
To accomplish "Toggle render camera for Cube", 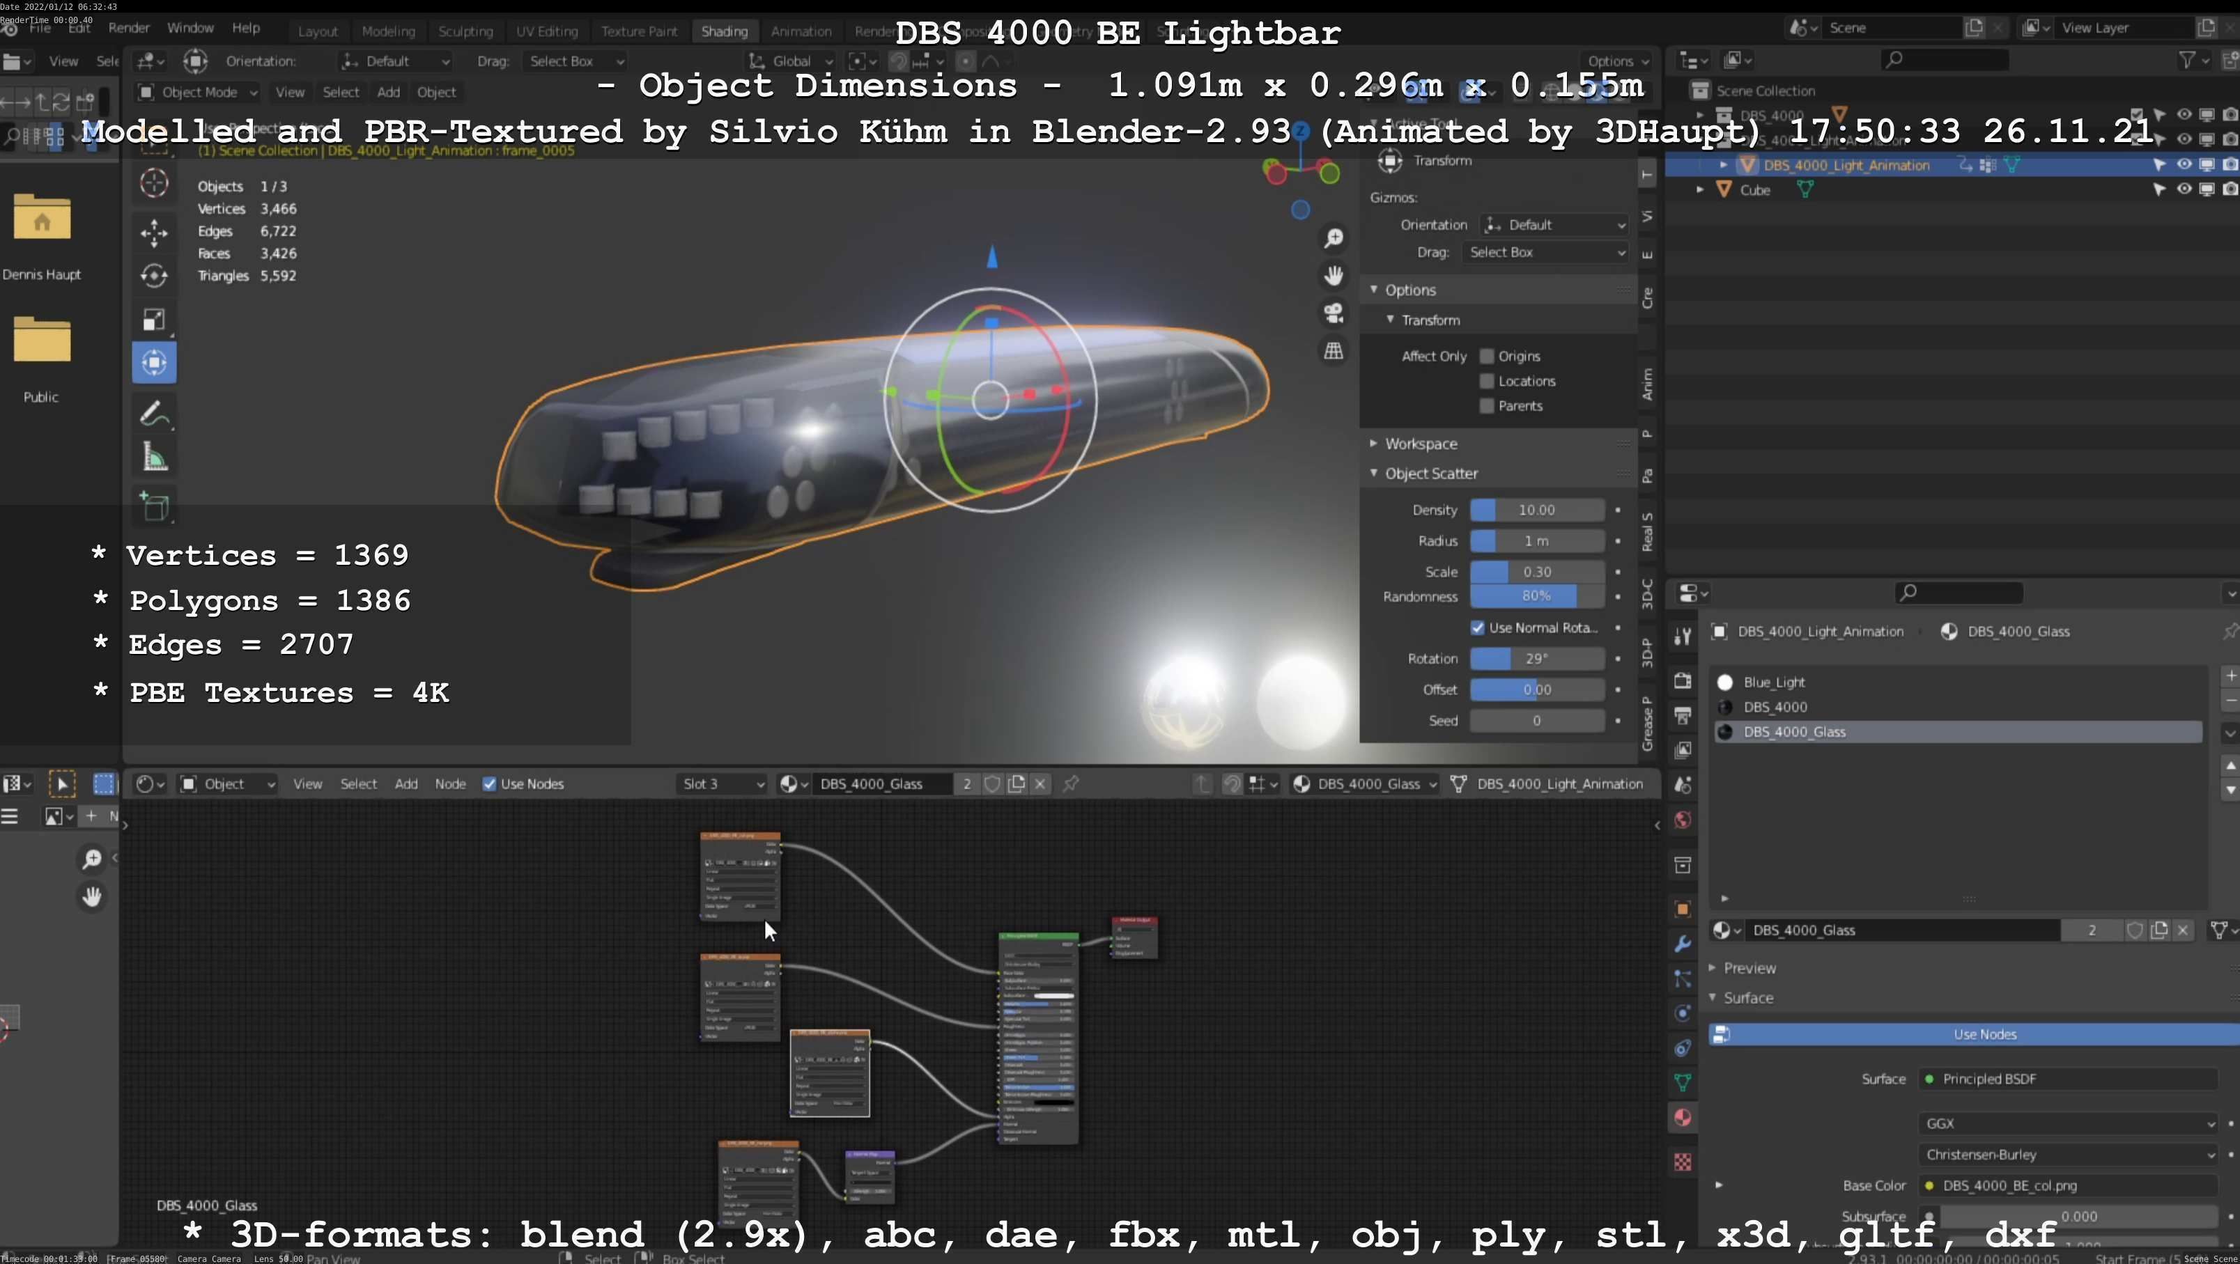I will coord(2230,189).
